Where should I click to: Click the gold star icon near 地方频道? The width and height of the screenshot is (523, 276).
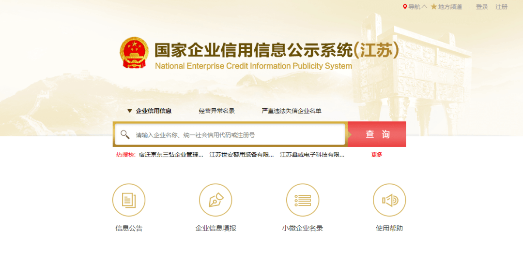tap(433, 7)
